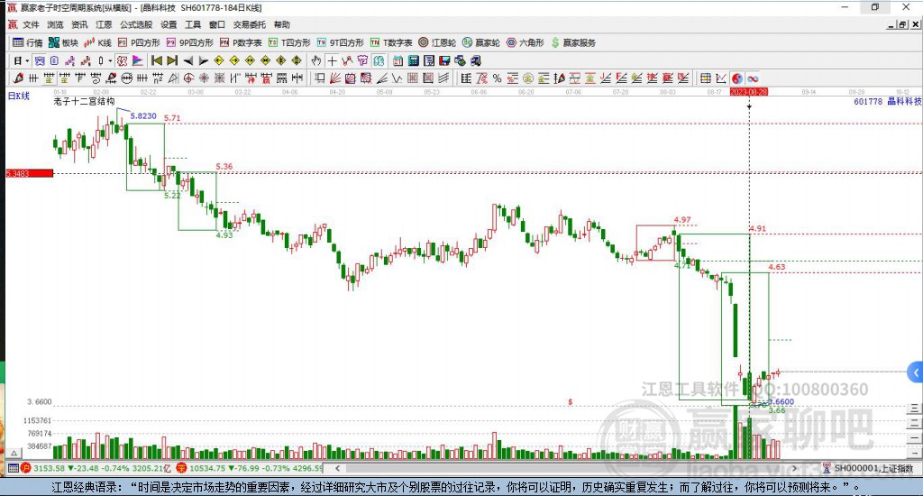Open 赢家服务
The width and height of the screenshot is (923, 496).
pos(573,42)
